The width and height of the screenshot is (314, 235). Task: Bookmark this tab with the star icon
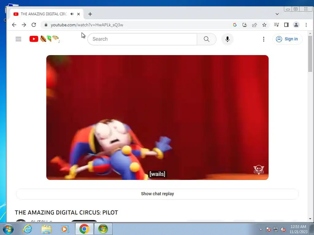[x=264, y=25]
